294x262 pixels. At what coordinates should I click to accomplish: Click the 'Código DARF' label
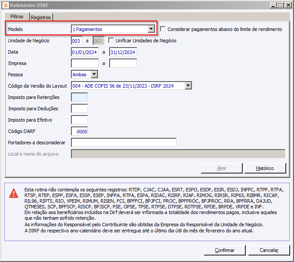pyautogui.click(x=22, y=131)
